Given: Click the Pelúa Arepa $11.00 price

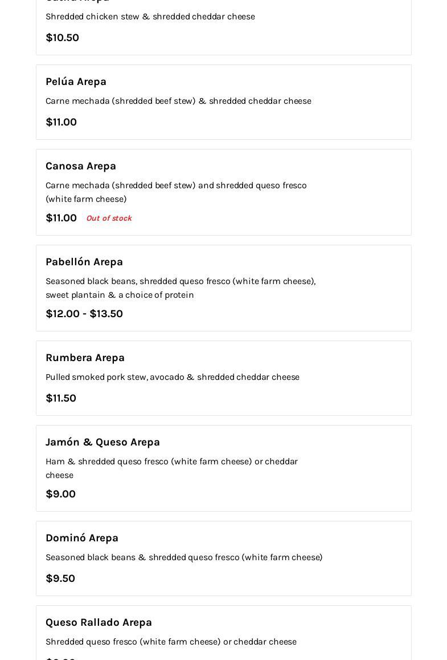Looking at the screenshot, I should tap(61, 122).
